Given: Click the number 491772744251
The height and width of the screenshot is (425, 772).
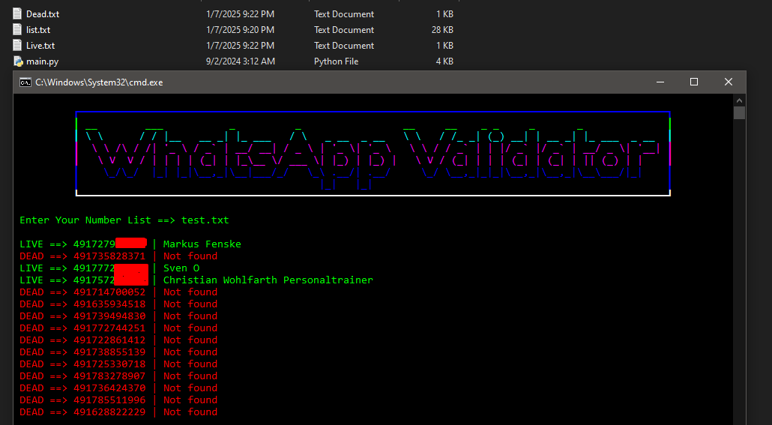Looking at the screenshot, I should tap(109, 328).
